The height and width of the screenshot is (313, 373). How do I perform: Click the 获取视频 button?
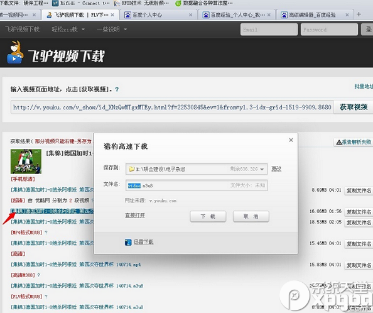[x=354, y=107]
